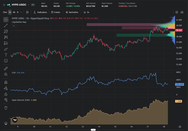The image size is (188, 131).
Task: Open the Events menu
Action: click(x=56, y=12)
